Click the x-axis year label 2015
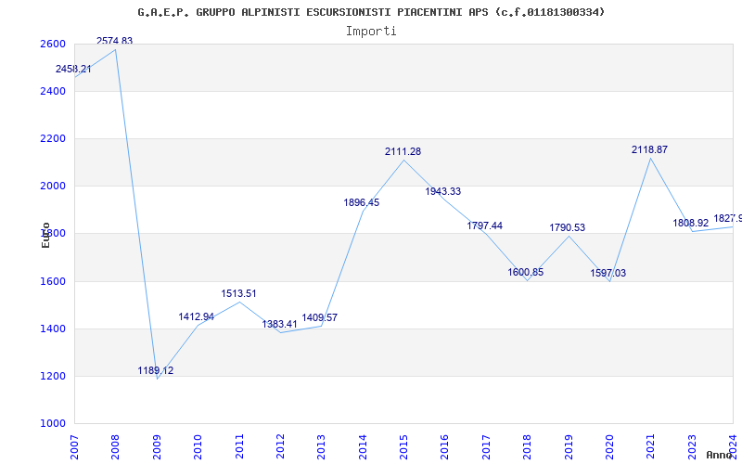The height and width of the screenshot is (464, 742). pyautogui.click(x=403, y=446)
